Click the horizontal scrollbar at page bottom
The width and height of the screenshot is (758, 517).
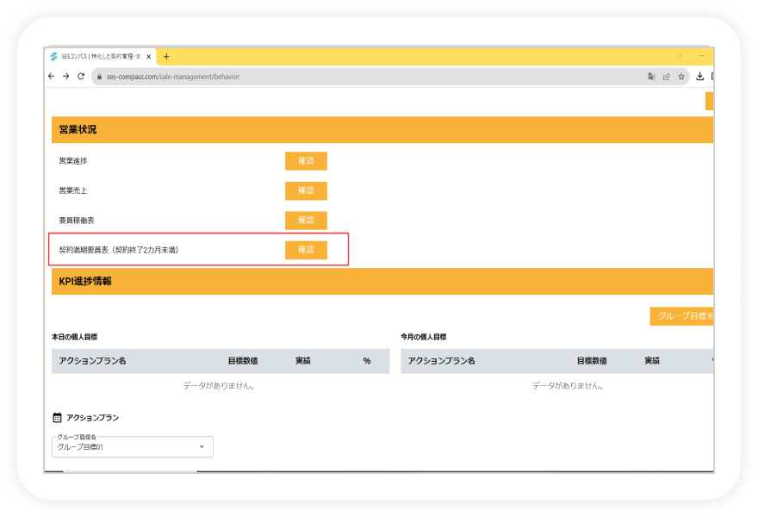click(x=130, y=471)
